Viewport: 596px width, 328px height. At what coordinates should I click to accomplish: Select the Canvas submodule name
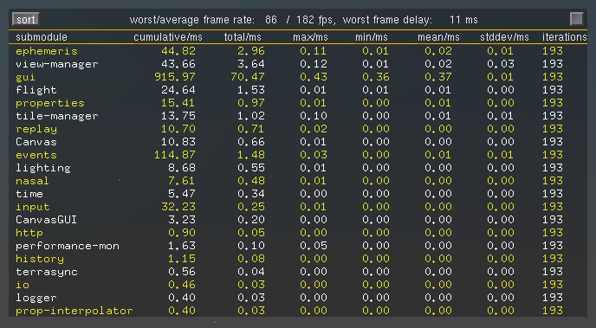click(x=36, y=142)
